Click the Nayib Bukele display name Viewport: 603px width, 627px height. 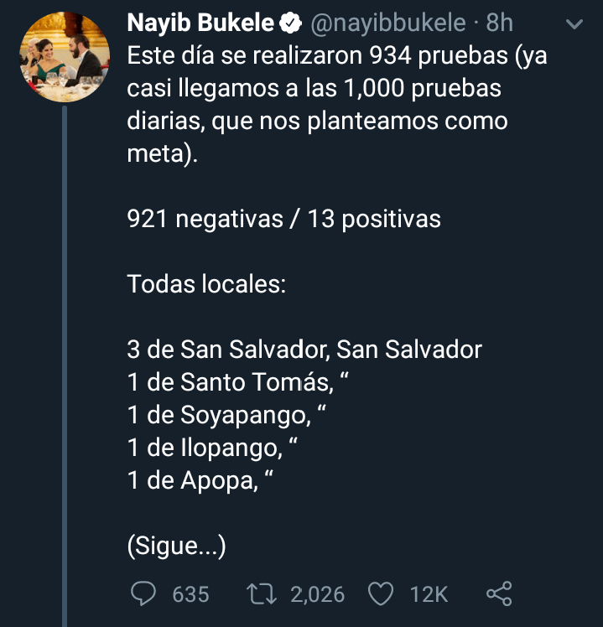200,25
